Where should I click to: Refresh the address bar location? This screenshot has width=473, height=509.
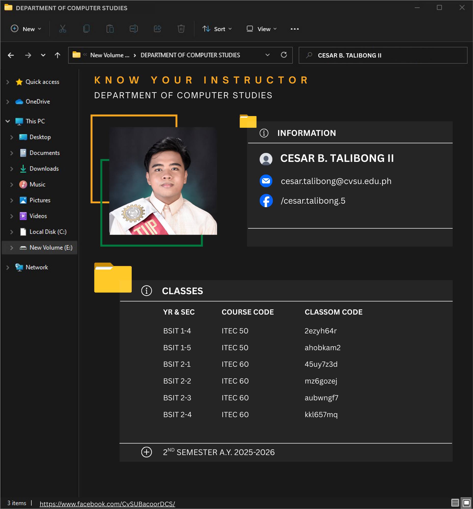(x=283, y=55)
